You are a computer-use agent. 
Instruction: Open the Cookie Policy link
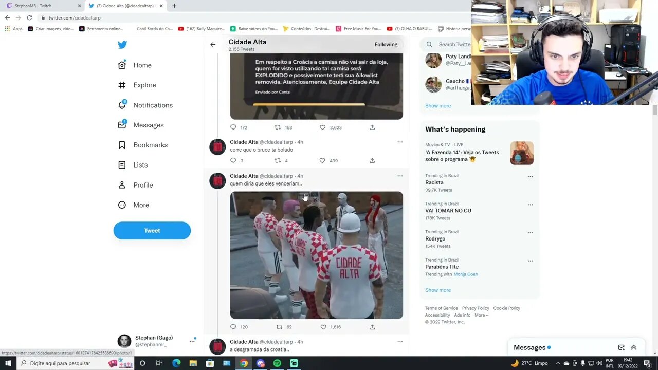pyautogui.click(x=507, y=308)
